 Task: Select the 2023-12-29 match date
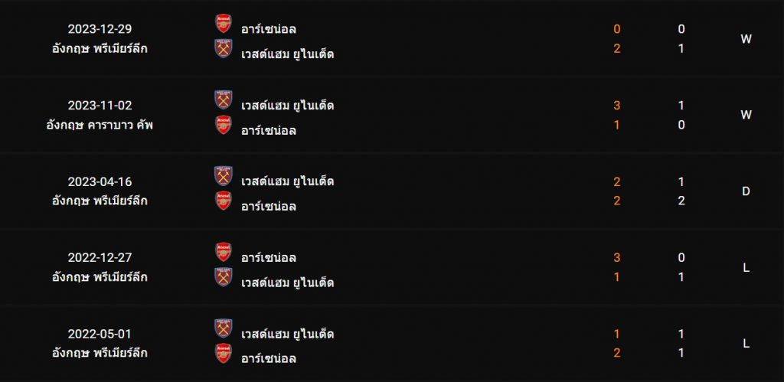click(100, 29)
